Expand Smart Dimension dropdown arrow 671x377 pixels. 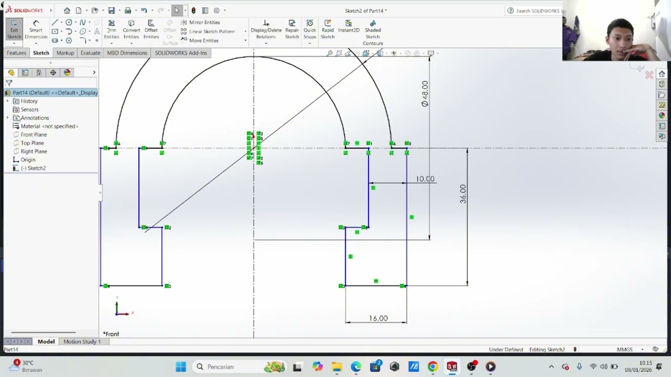pos(36,43)
